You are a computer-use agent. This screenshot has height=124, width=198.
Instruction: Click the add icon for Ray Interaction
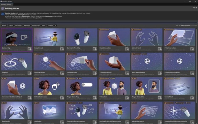(62, 73)
